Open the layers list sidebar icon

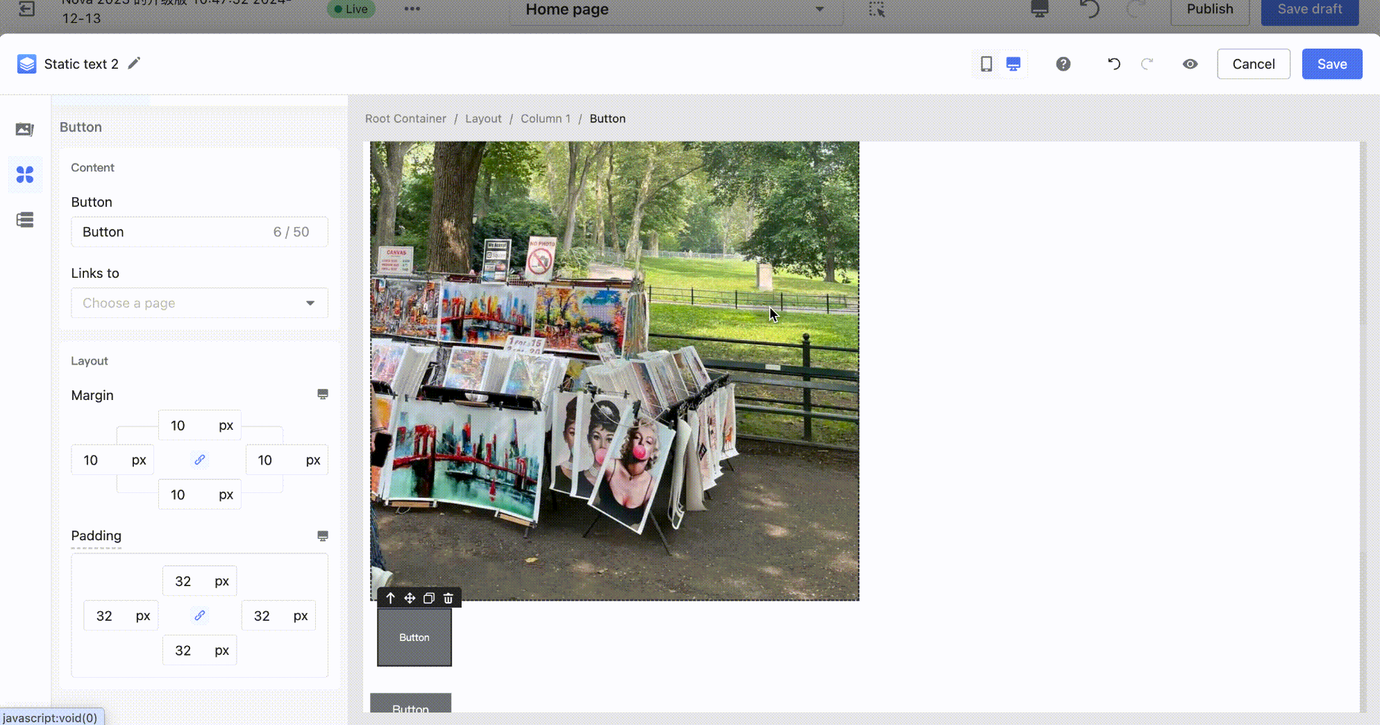click(x=25, y=220)
